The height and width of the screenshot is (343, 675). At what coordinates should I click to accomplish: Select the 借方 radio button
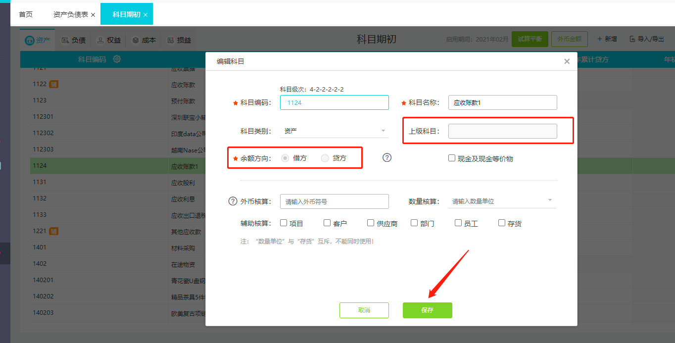tap(285, 158)
